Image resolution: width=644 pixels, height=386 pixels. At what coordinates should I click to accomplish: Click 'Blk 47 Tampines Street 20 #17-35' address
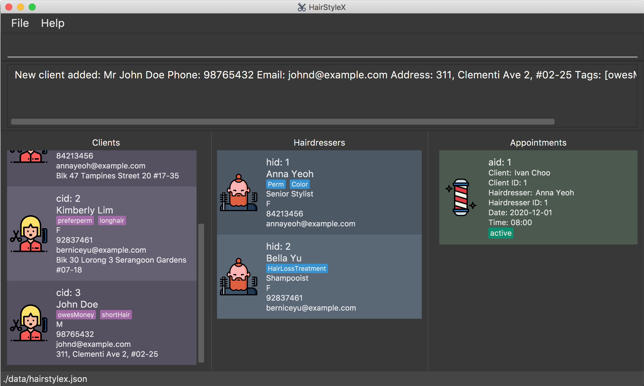117,176
